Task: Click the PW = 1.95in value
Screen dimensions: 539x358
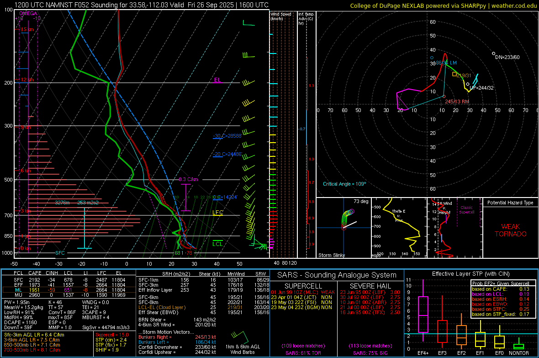Action: [x=17, y=302]
